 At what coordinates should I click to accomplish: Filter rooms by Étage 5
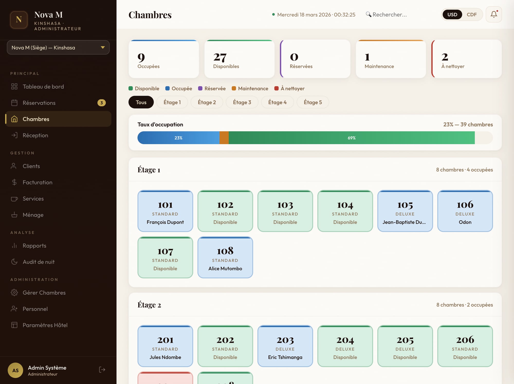pos(313,102)
